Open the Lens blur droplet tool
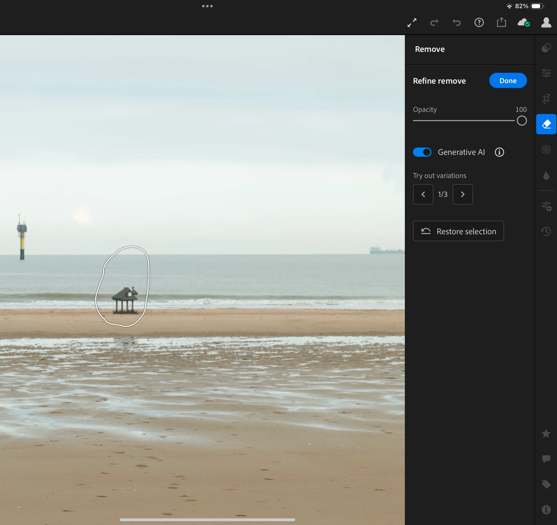 click(546, 176)
